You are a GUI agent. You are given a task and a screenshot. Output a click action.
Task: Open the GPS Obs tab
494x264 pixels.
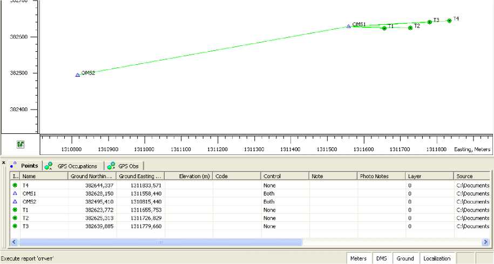[x=125, y=166]
